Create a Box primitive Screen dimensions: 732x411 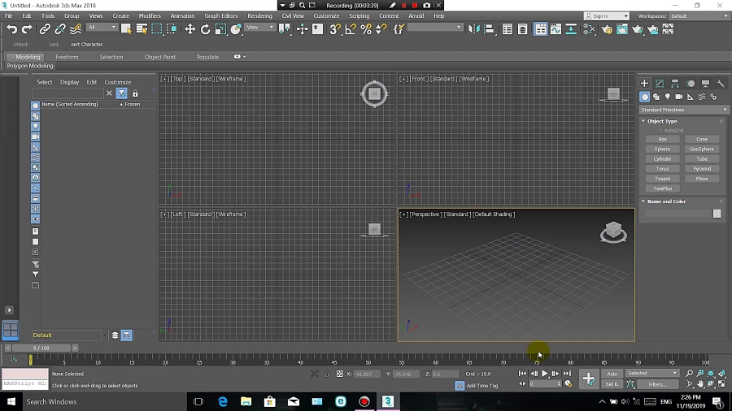662,140
